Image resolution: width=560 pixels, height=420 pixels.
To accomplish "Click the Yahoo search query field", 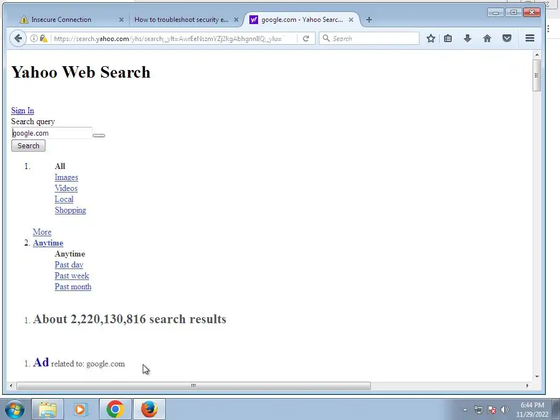I will coord(52,133).
